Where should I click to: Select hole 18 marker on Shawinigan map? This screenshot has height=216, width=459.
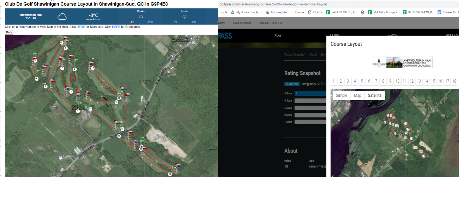[116, 102]
